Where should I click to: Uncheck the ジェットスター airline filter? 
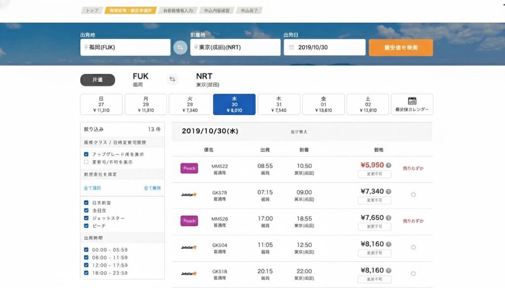86,218
